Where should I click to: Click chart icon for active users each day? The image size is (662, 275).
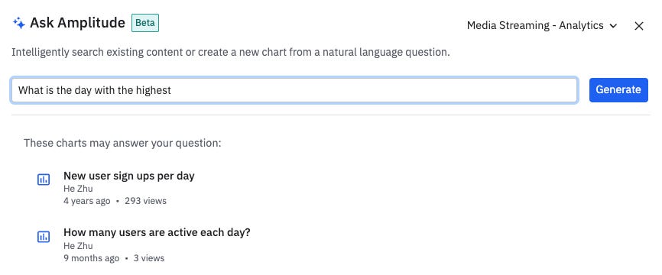pos(44,237)
